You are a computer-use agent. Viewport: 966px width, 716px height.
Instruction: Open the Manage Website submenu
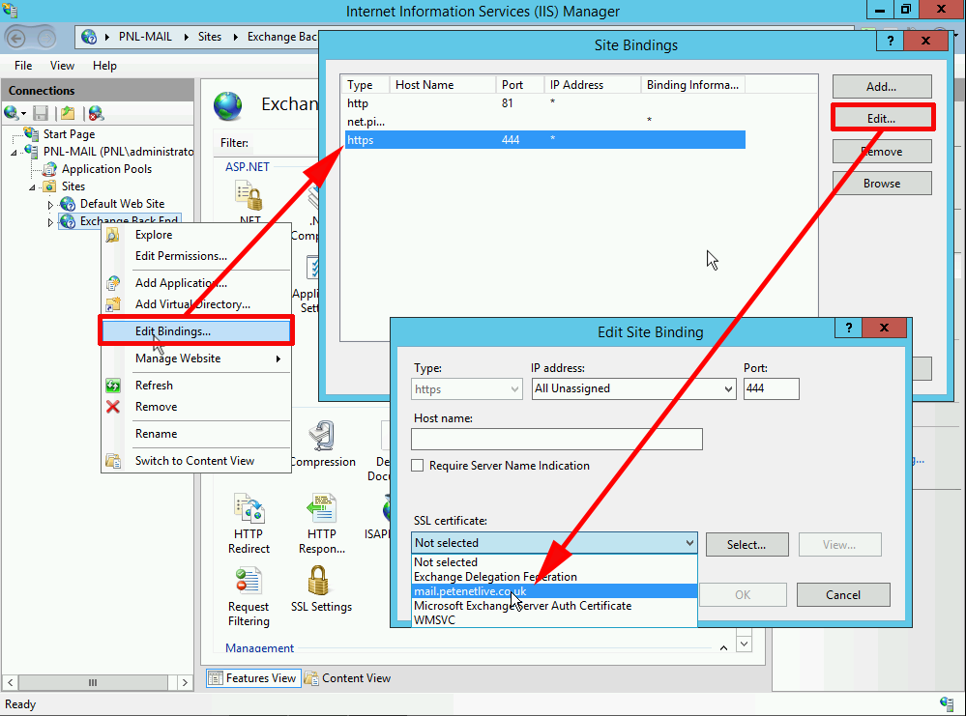(196, 358)
